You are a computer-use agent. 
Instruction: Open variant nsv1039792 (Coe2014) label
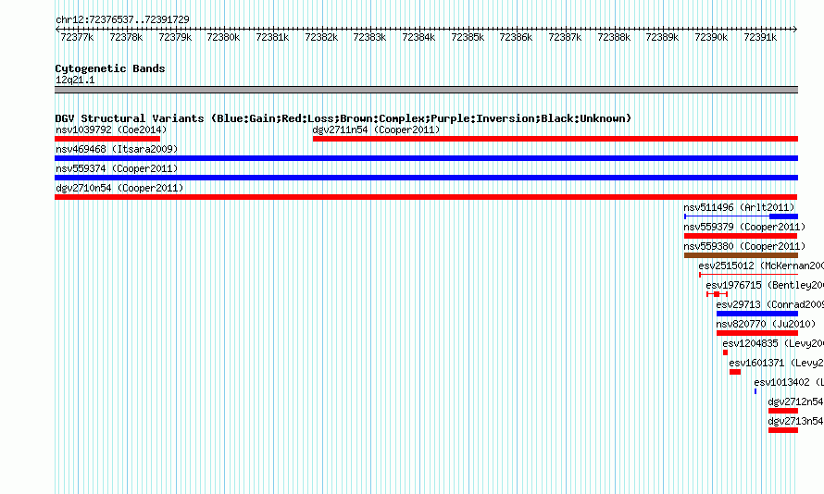(x=111, y=130)
